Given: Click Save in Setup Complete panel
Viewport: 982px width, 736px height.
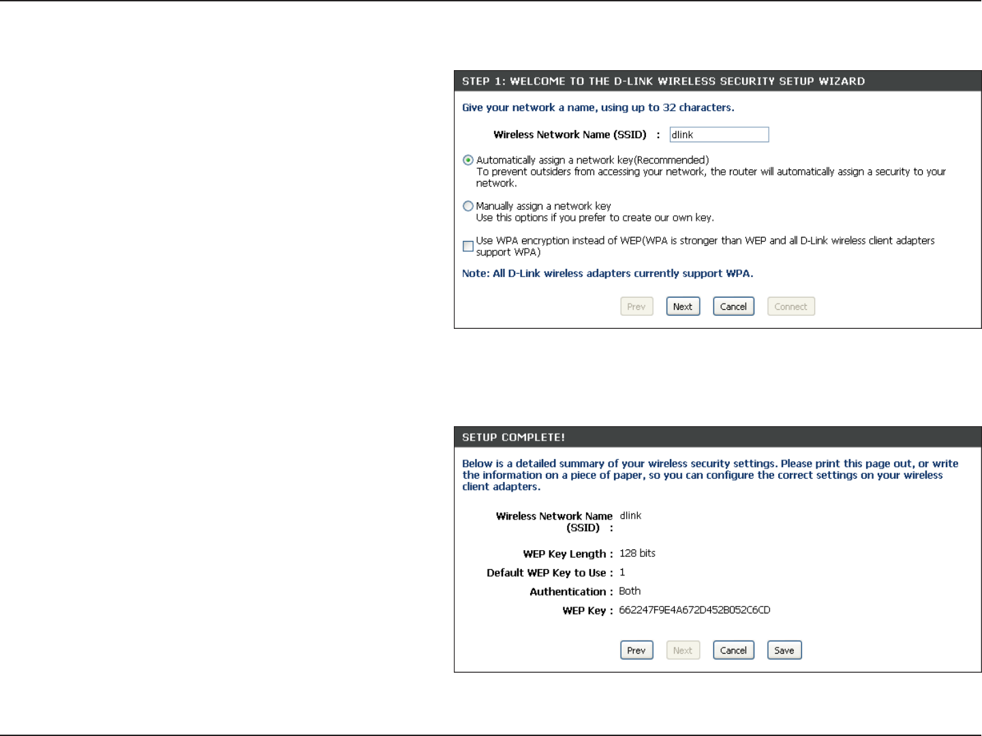Looking at the screenshot, I should (784, 650).
